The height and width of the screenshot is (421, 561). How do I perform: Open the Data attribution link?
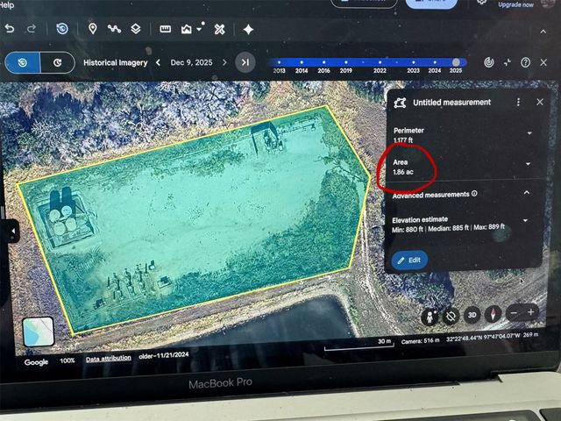(109, 358)
